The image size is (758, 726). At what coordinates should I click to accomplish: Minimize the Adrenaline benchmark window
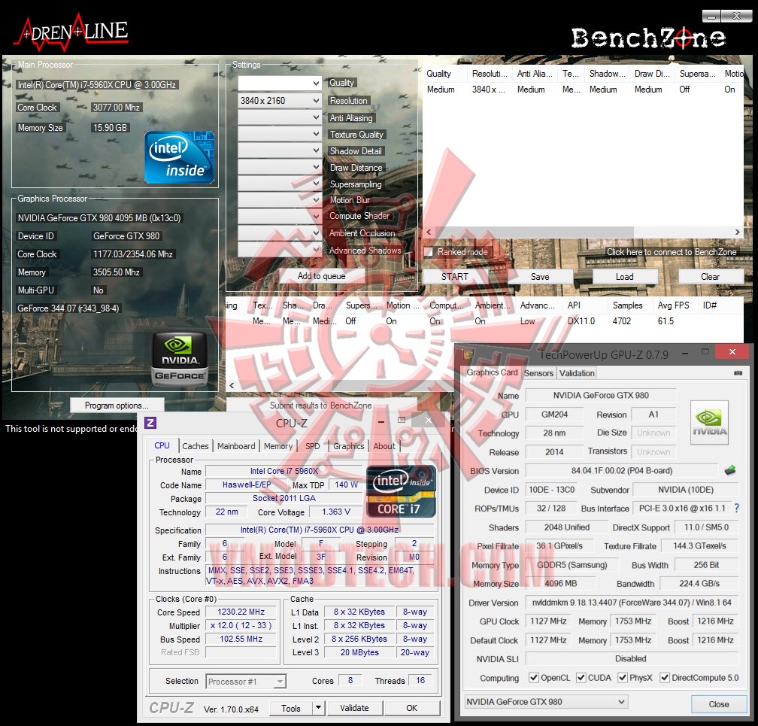(x=711, y=16)
